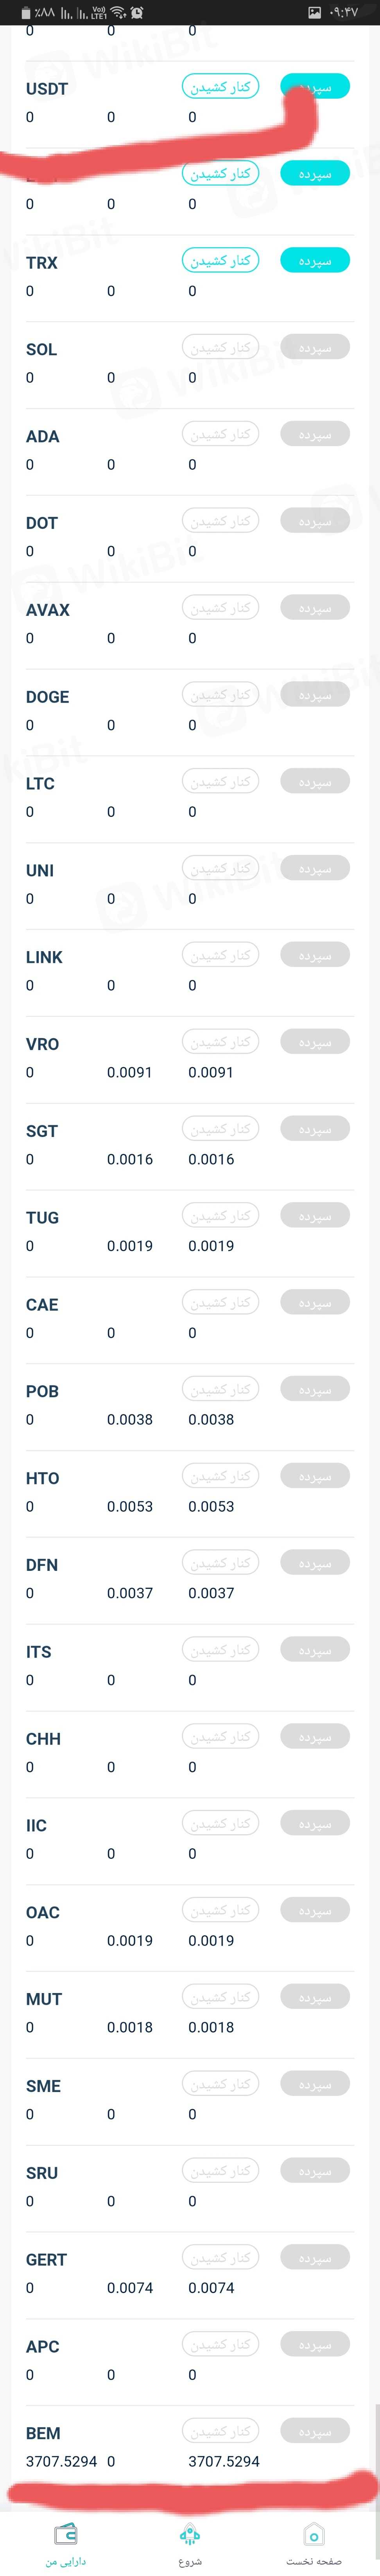This screenshot has height=2576, width=380.
Task: Tap the BEM withdraw button
Action: [x=220, y=2431]
